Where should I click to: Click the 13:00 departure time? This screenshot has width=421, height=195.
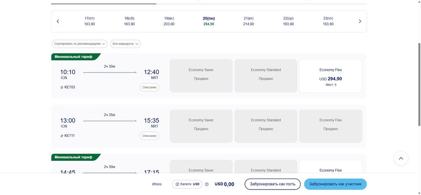click(68, 120)
